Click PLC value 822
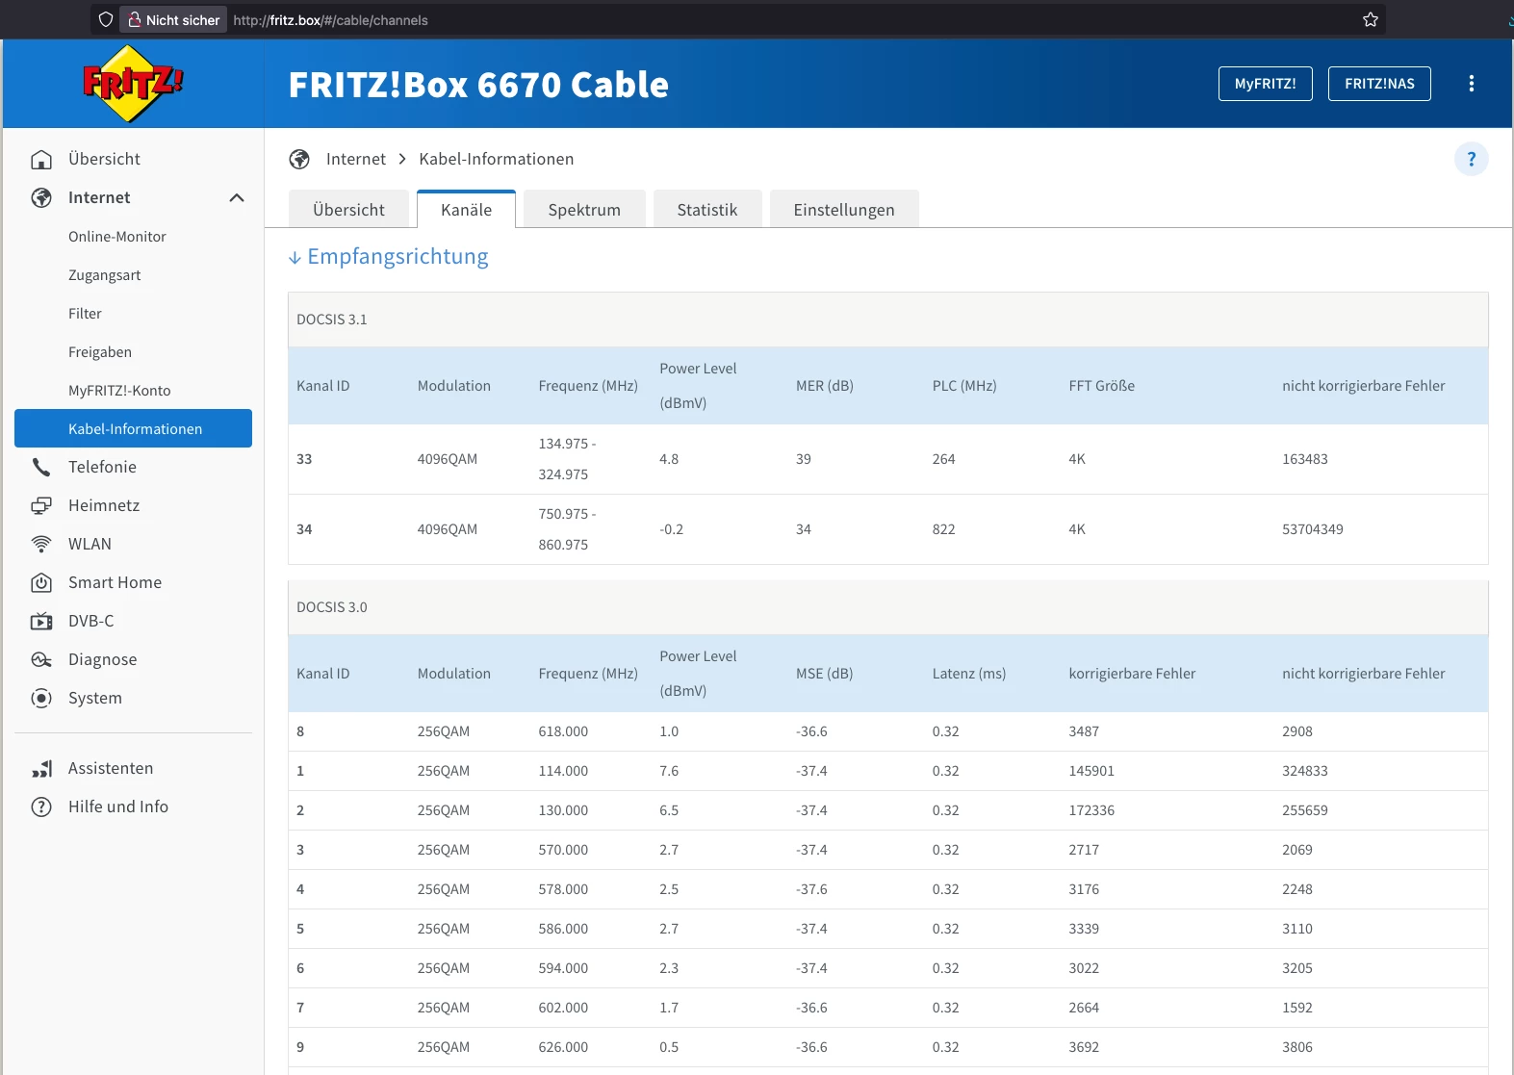This screenshot has width=1514, height=1075. tap(943, 529)
